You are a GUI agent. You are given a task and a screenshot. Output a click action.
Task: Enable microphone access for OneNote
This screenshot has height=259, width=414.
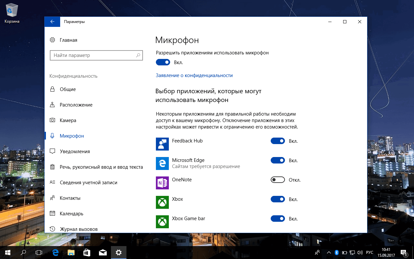pos(278,180)
